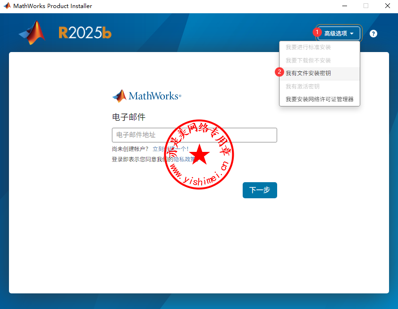The height and width of the screenshot is (309, 398).
Task: Minimize the MathWorks Product Installer window
Action: pyautogui.click(x=344, y=6)
